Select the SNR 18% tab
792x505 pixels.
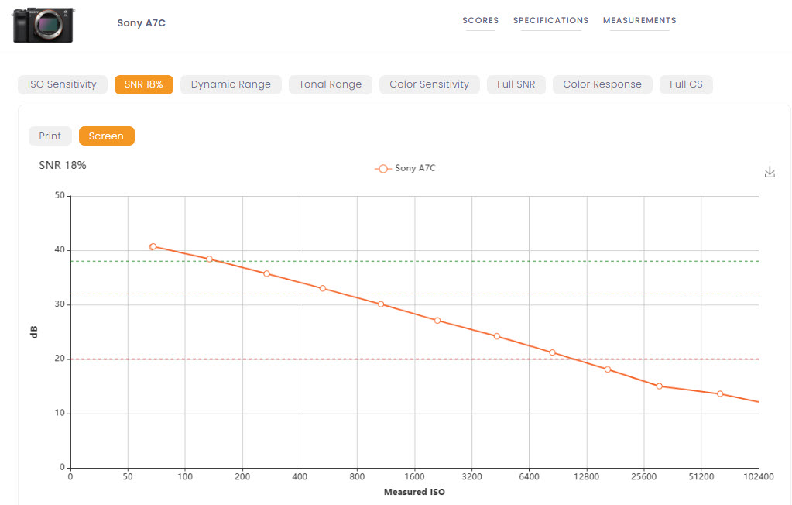pyautogui.click(x=143, y=84)
